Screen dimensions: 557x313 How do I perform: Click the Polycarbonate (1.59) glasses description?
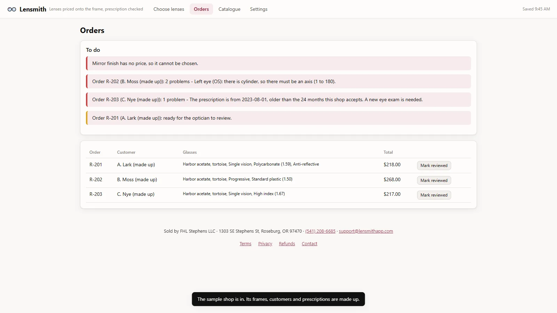[251, 164]
